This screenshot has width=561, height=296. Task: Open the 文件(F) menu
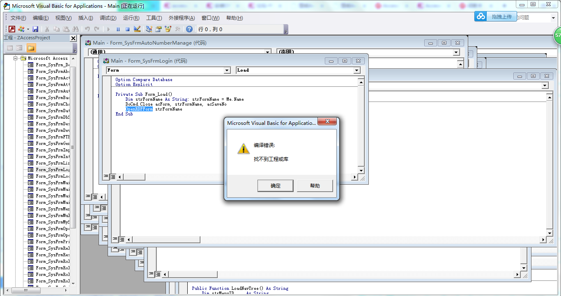coord(18,18)
